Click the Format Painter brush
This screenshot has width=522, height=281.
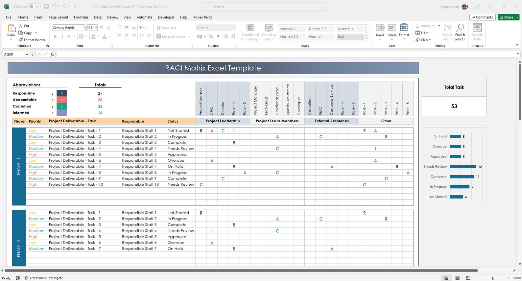pyautogui.click(x=21, y=40)
